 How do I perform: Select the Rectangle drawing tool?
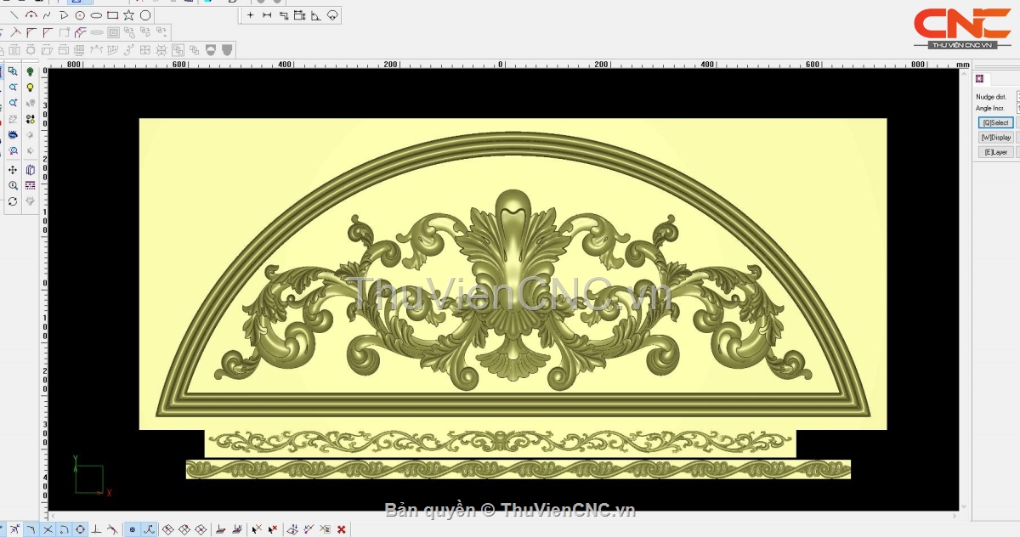pos(112,15)
